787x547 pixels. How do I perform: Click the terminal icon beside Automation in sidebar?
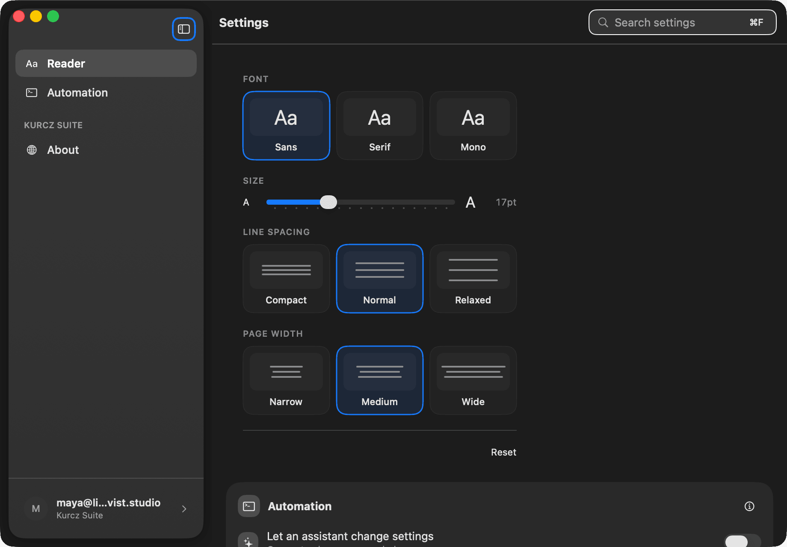pyautogui.click(x=32, y=93)
